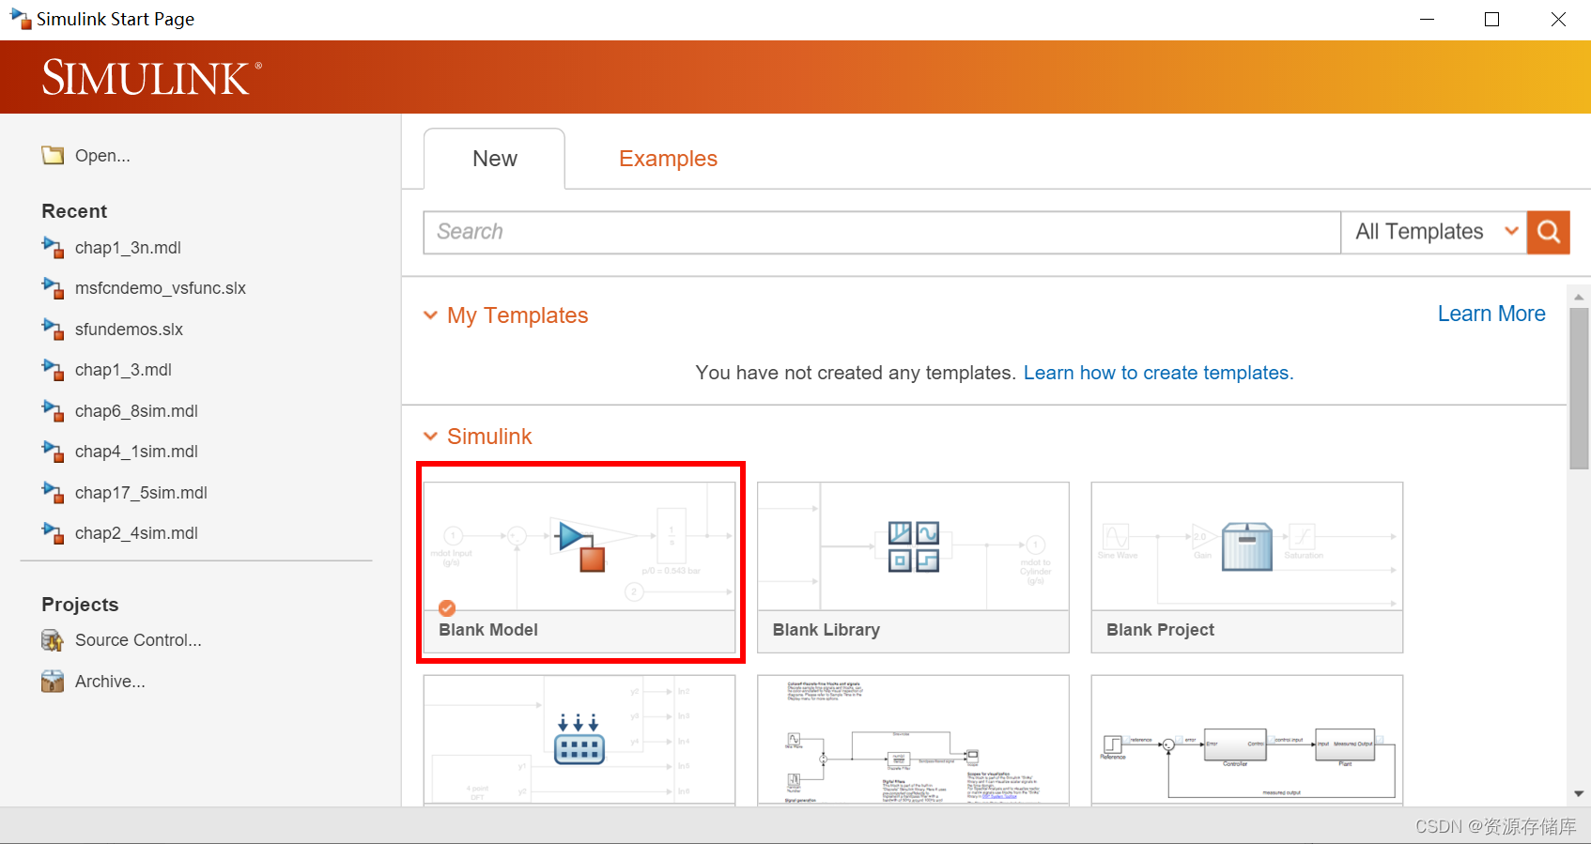Click the orange search magnifier button
The width and height of the screenshot is (1591, 844).
[x=1549, y=232]
